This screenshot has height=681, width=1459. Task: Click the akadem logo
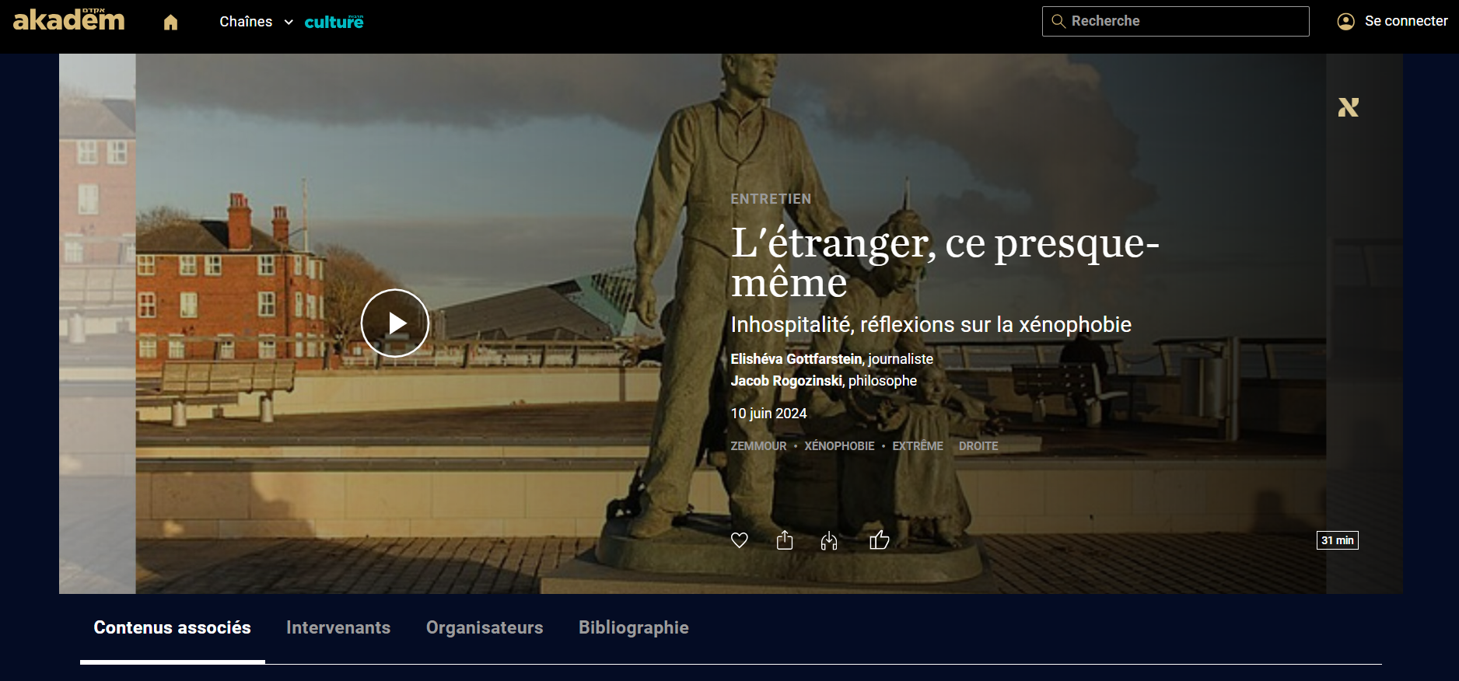pos(68,20)
